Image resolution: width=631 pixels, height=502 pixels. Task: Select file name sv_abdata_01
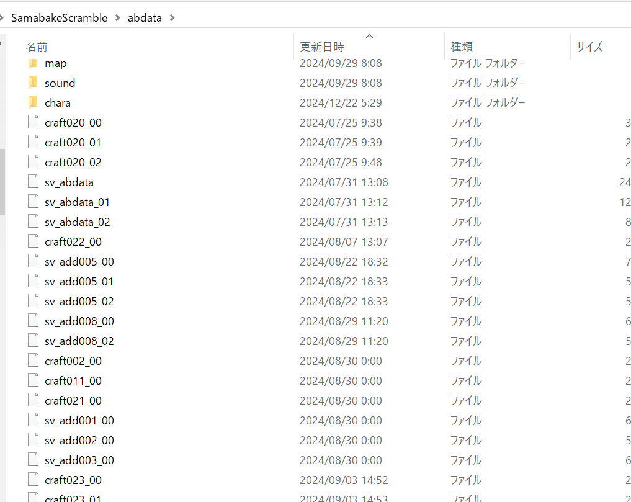pos(78,202)
